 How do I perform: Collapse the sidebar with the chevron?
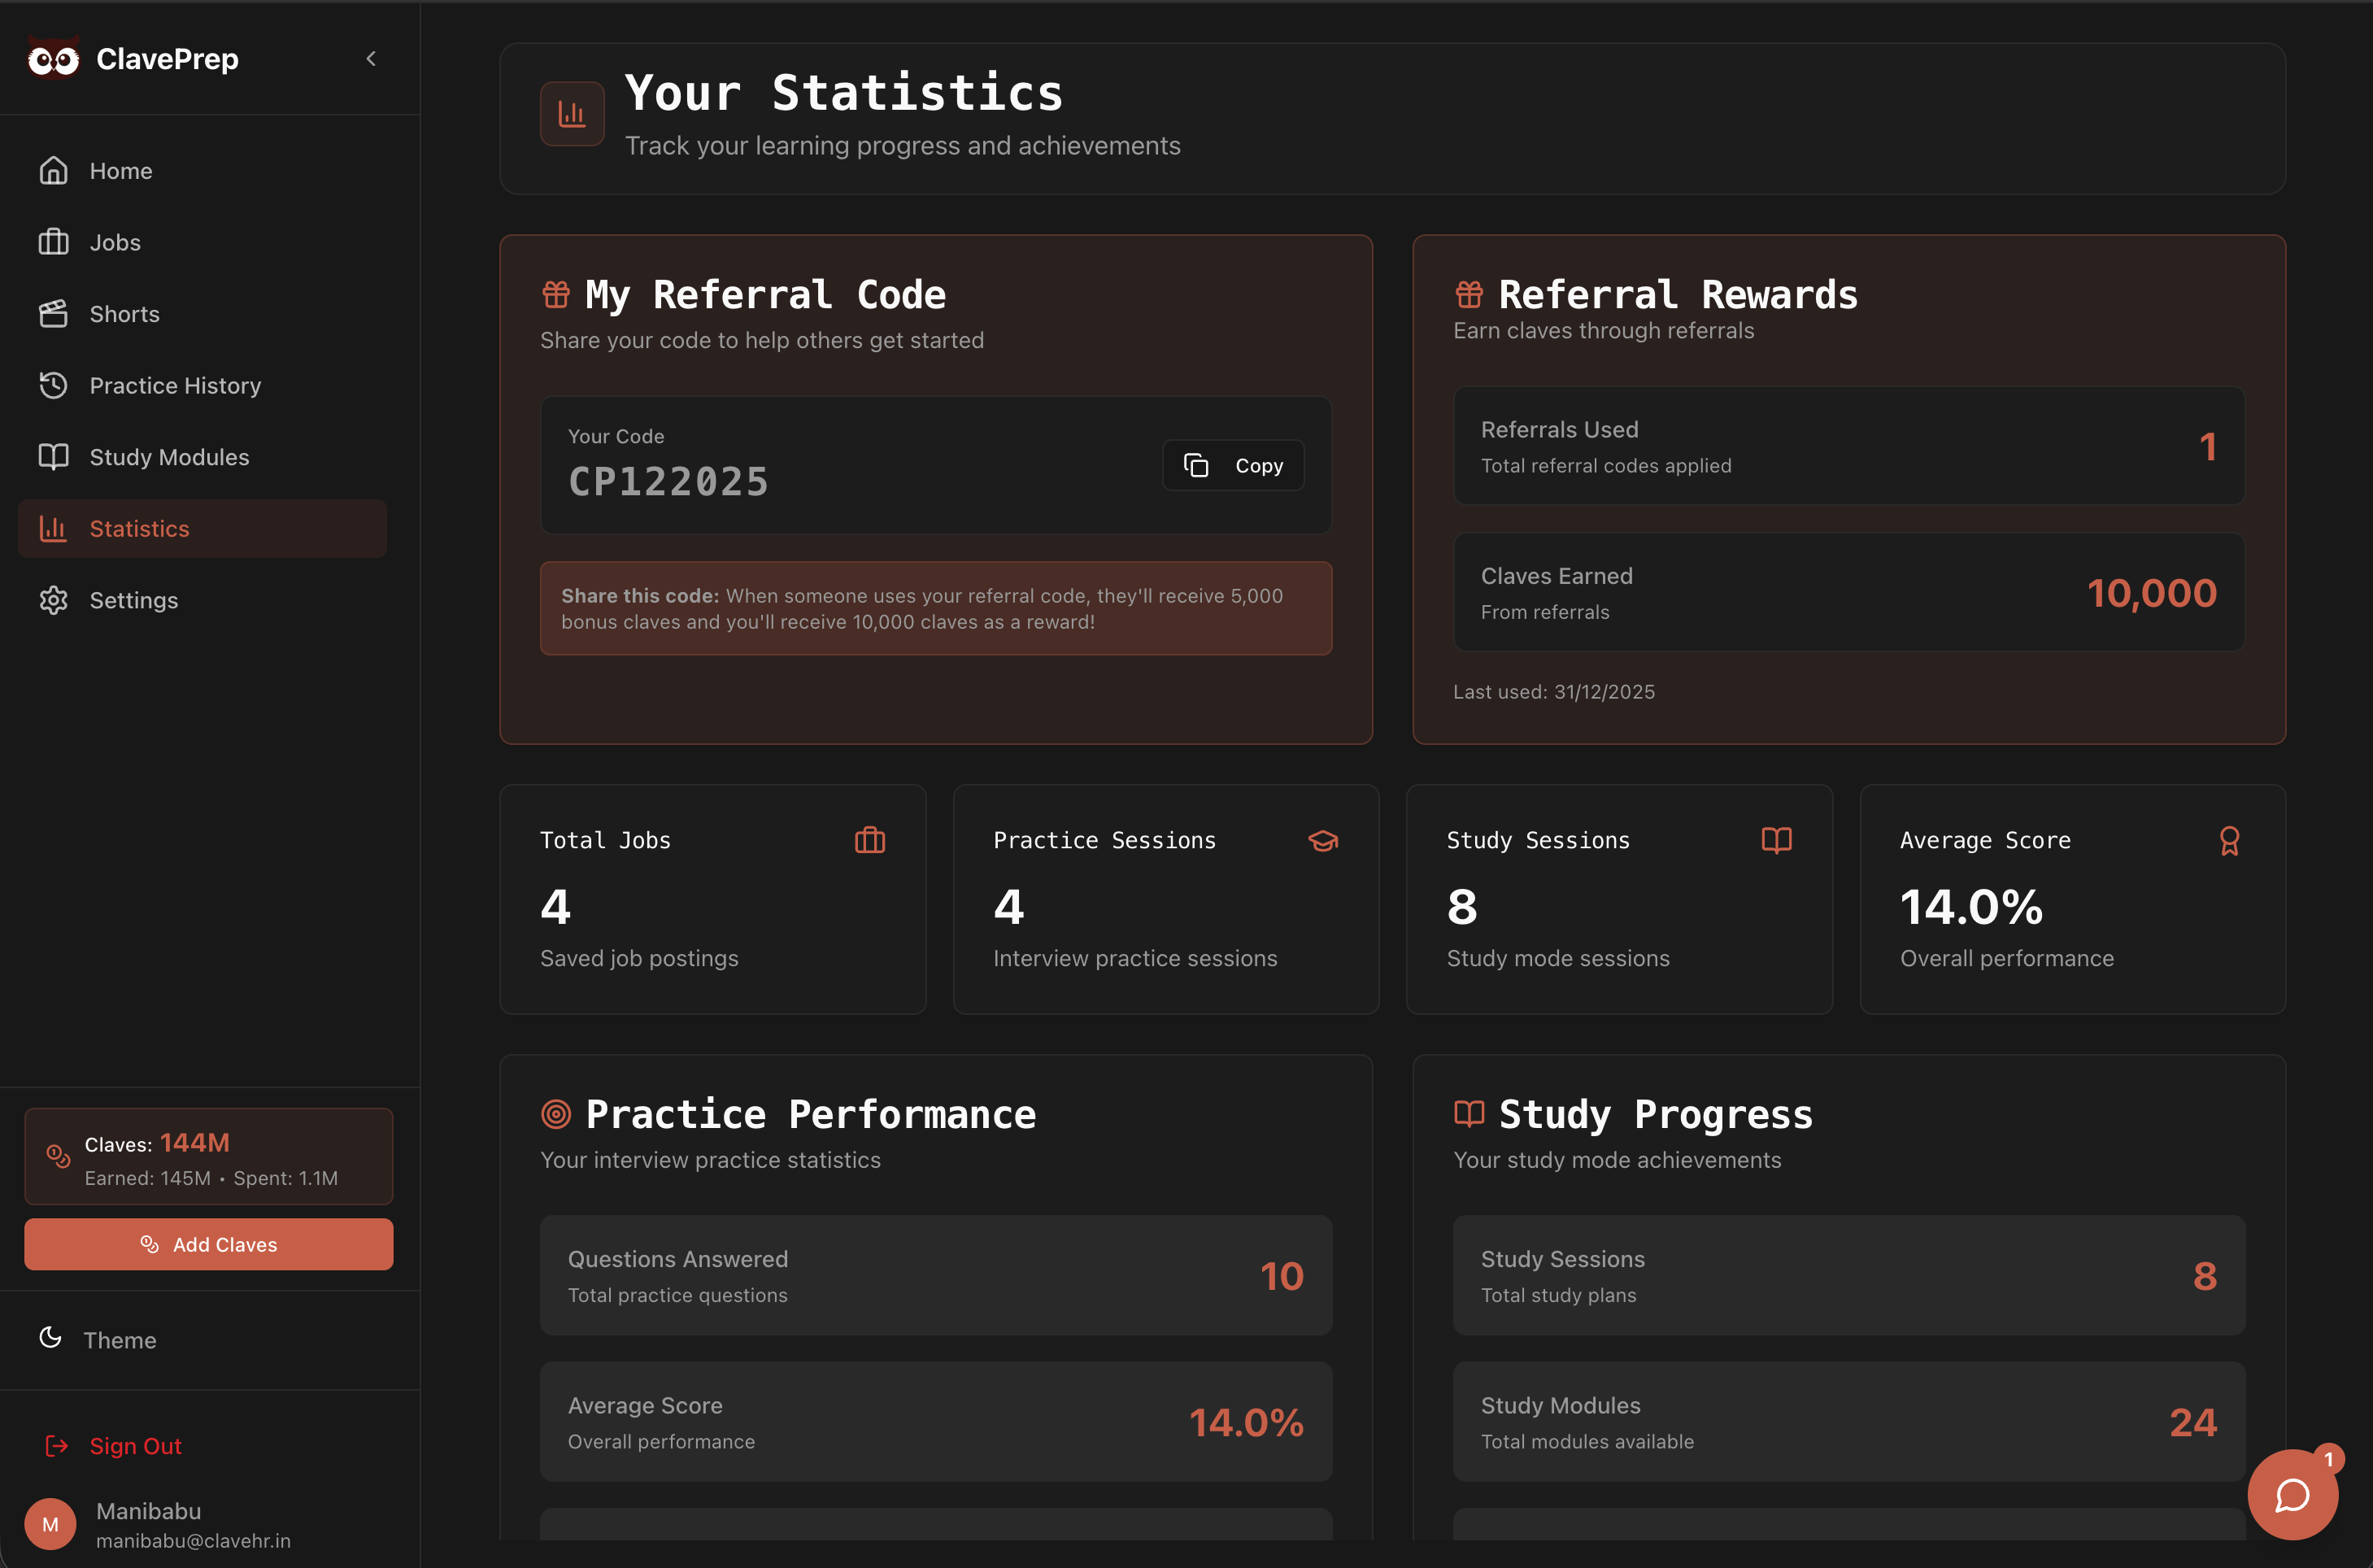coord(371,59)
